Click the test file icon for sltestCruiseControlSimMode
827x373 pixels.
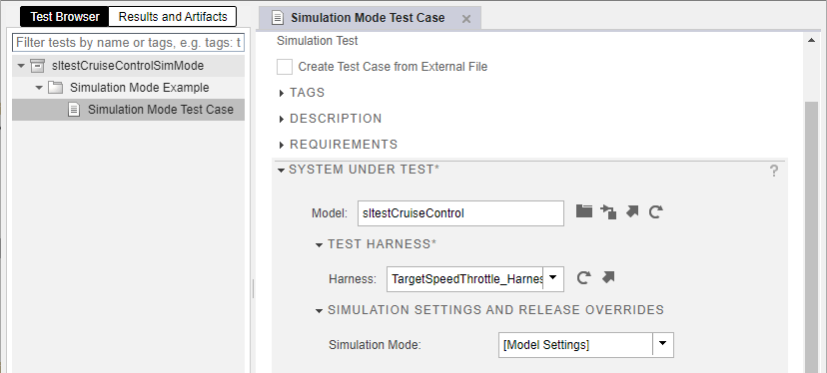coord(37,66)
